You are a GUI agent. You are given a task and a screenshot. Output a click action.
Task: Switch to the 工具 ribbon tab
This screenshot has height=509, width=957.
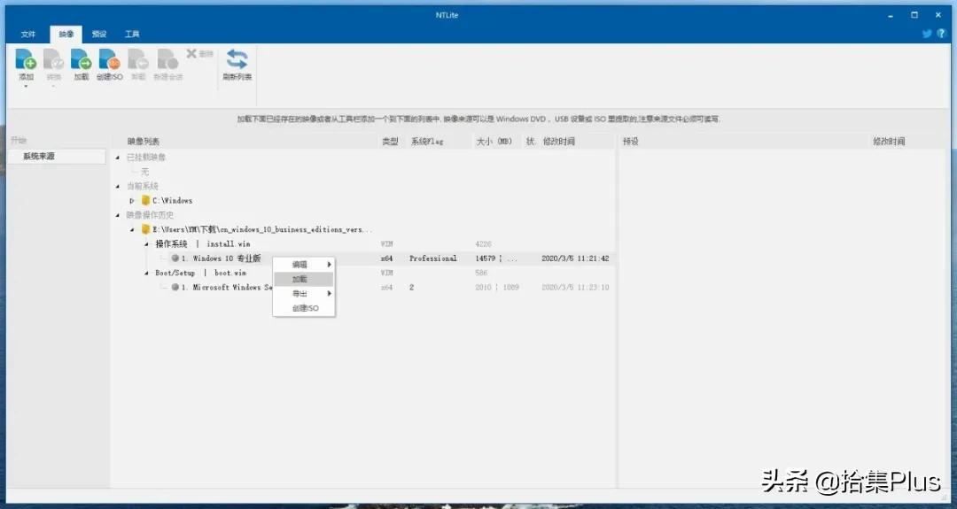point(132,35)
